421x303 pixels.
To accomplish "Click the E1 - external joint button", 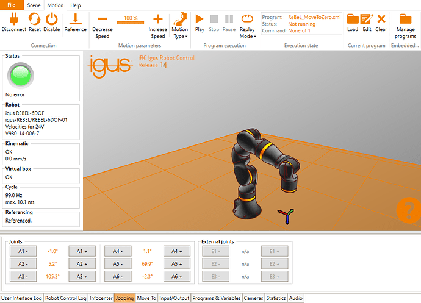I will click(x=215, y=251).
